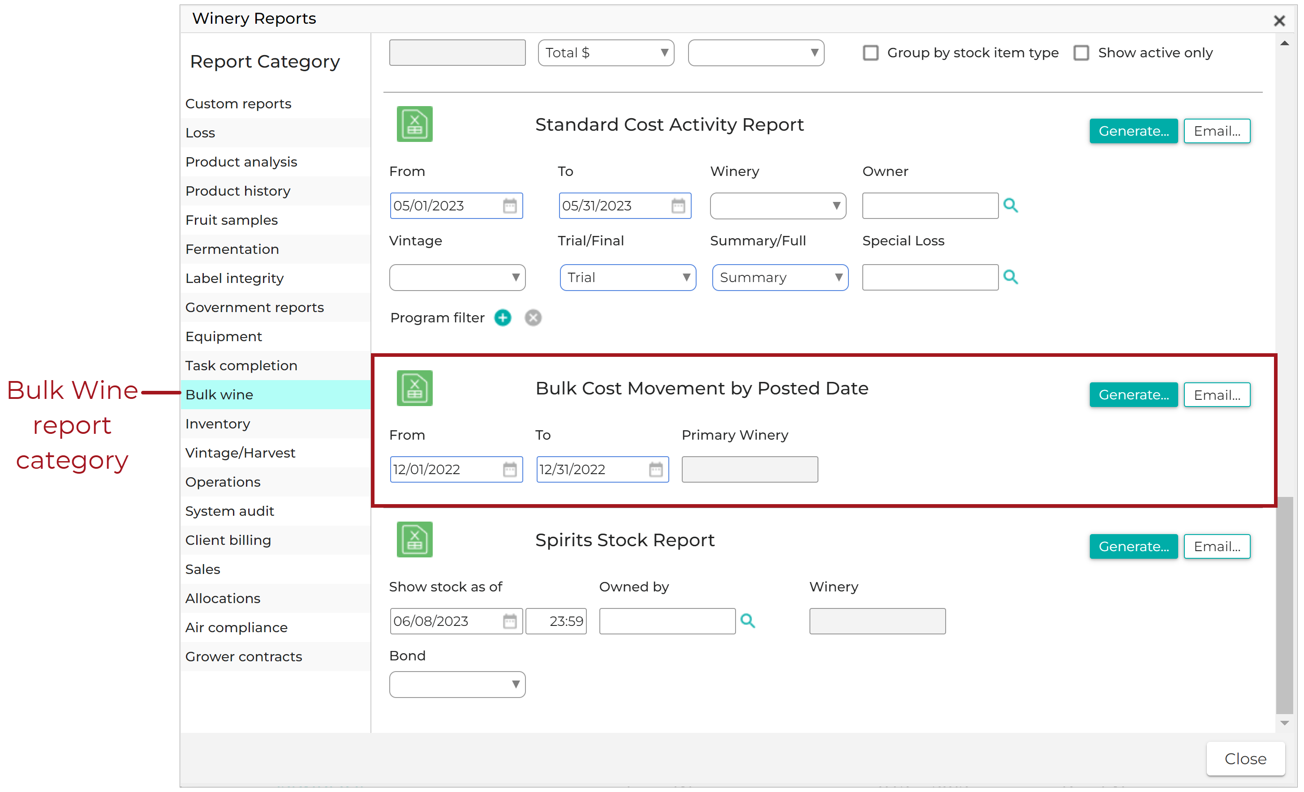Screen dimensions: 1304x792
Task: Search Special Loss with magnifier icon
Action: pos(1010,277)
